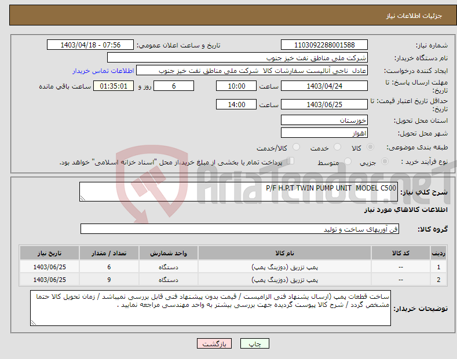The height and width of the screenshot is (359, 457).
Task: Click the validity time field 14:00
Action: 236,104
